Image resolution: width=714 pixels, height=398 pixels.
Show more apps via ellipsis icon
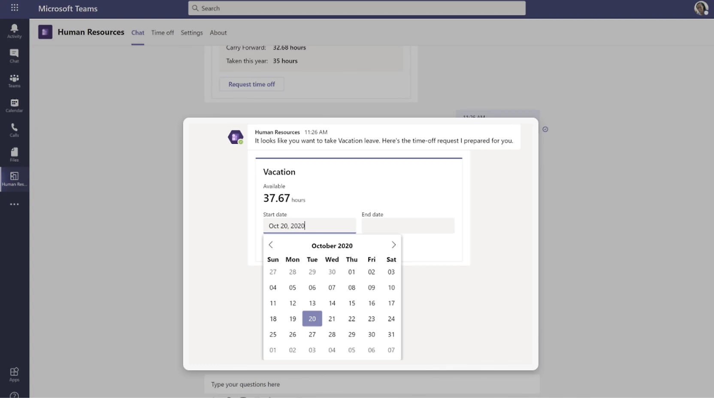pos(14,205)
